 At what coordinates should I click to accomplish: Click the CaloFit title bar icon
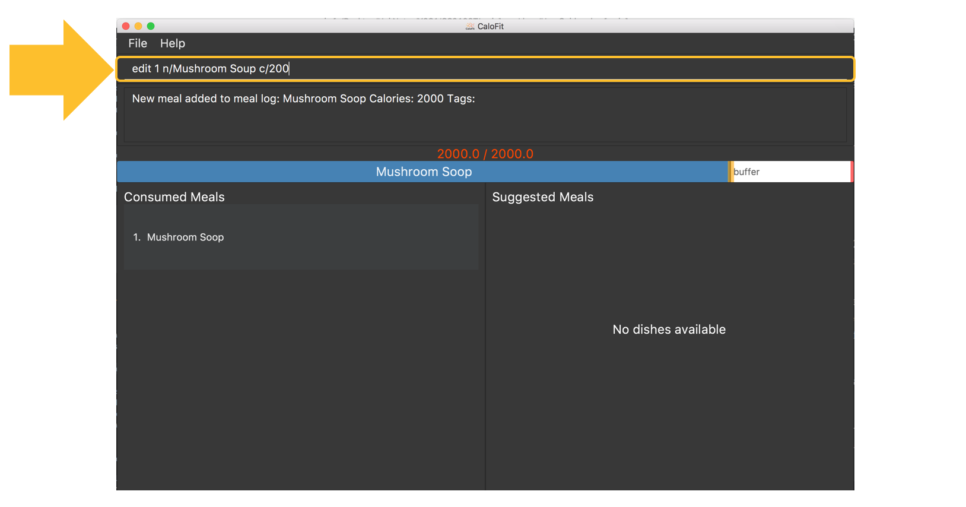tap(470, 26)
